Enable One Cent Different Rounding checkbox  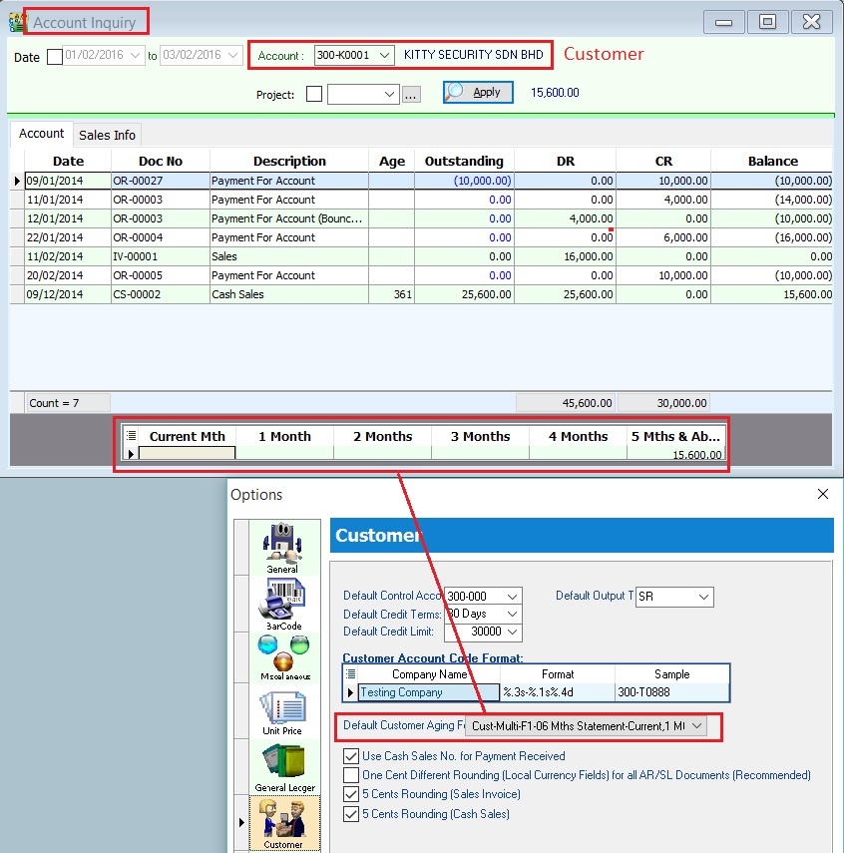pos(351,775)
